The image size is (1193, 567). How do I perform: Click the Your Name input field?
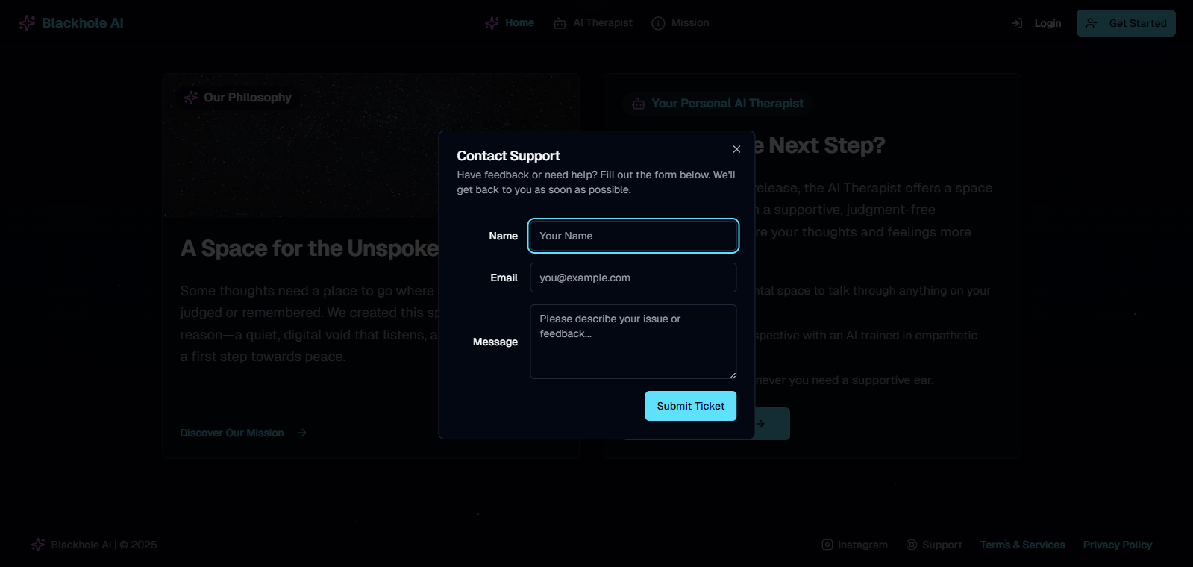click(x=633, y=236)
